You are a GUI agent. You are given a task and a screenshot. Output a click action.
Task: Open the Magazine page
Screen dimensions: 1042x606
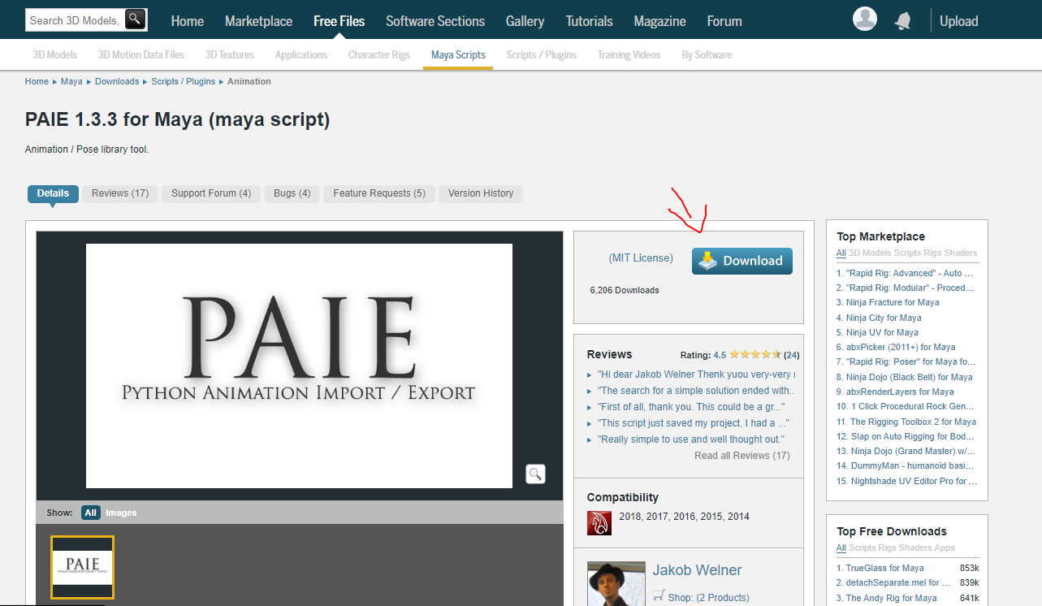click(659, 21)
